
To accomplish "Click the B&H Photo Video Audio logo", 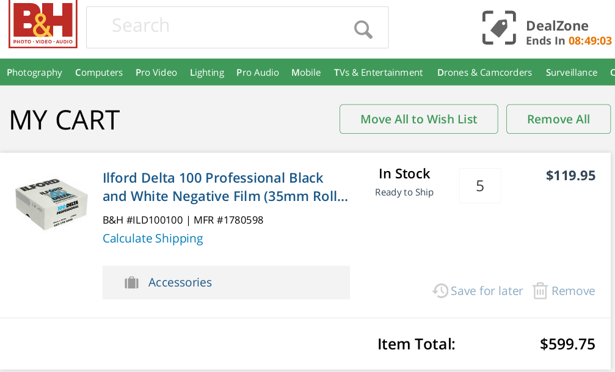I will click(x=43, y=24).
